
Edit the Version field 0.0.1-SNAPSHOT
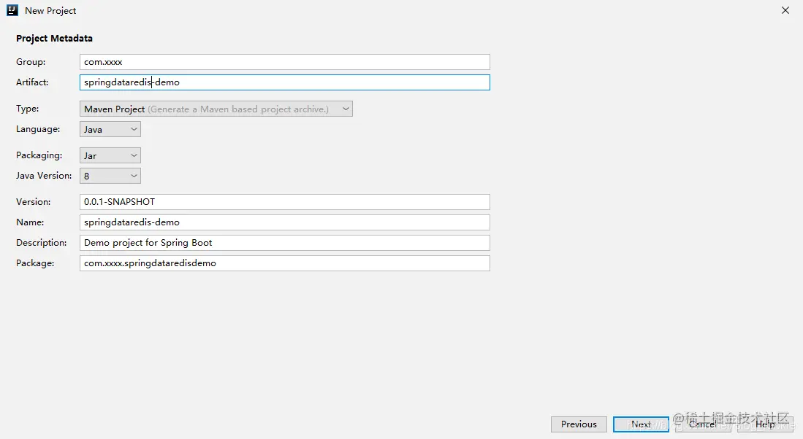(x=285, y=202)
